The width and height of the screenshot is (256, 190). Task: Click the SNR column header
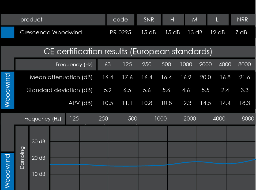149,20
